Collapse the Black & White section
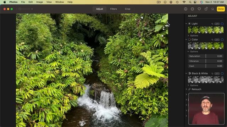Viewport: 227px width, 127px height. click(186, 73)
